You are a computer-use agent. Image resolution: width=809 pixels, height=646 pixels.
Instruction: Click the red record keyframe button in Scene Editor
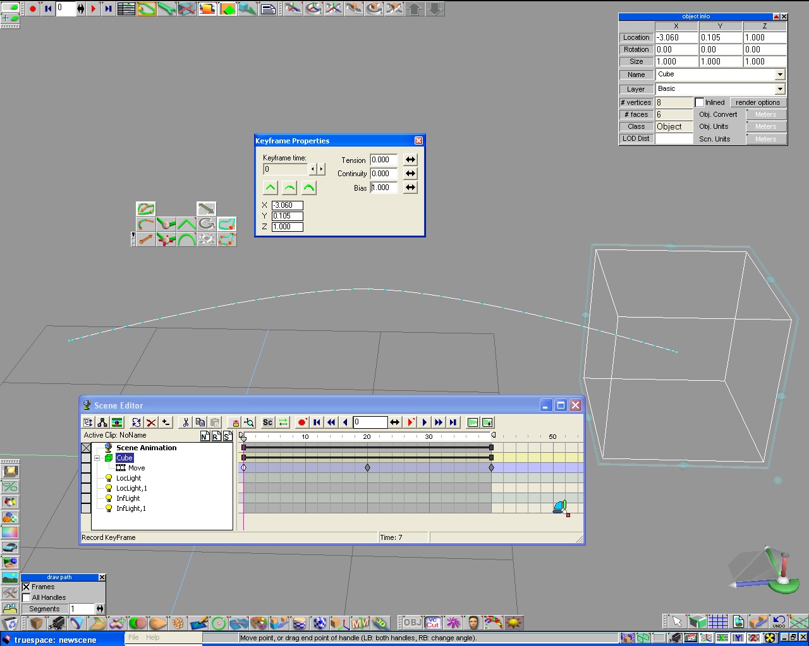pyautogui.click(x=302, y=422)
